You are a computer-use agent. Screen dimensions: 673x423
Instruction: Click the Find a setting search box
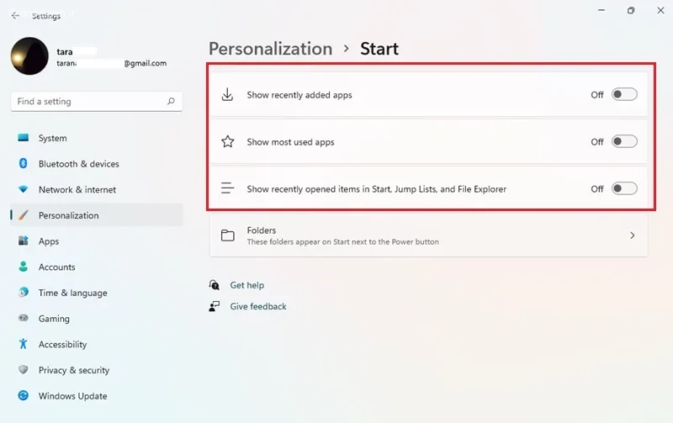tap(88, 102)
